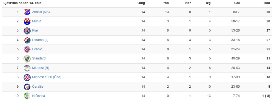Click the Munja club crest
Screen dimensions: 274x100
click(27, 21)
